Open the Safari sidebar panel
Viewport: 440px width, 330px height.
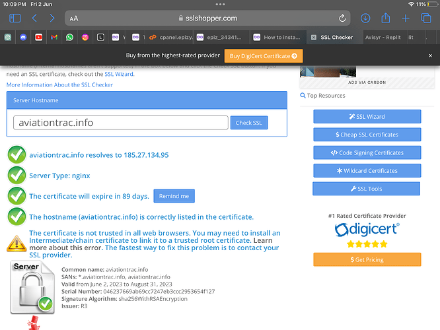pos(15,18)
